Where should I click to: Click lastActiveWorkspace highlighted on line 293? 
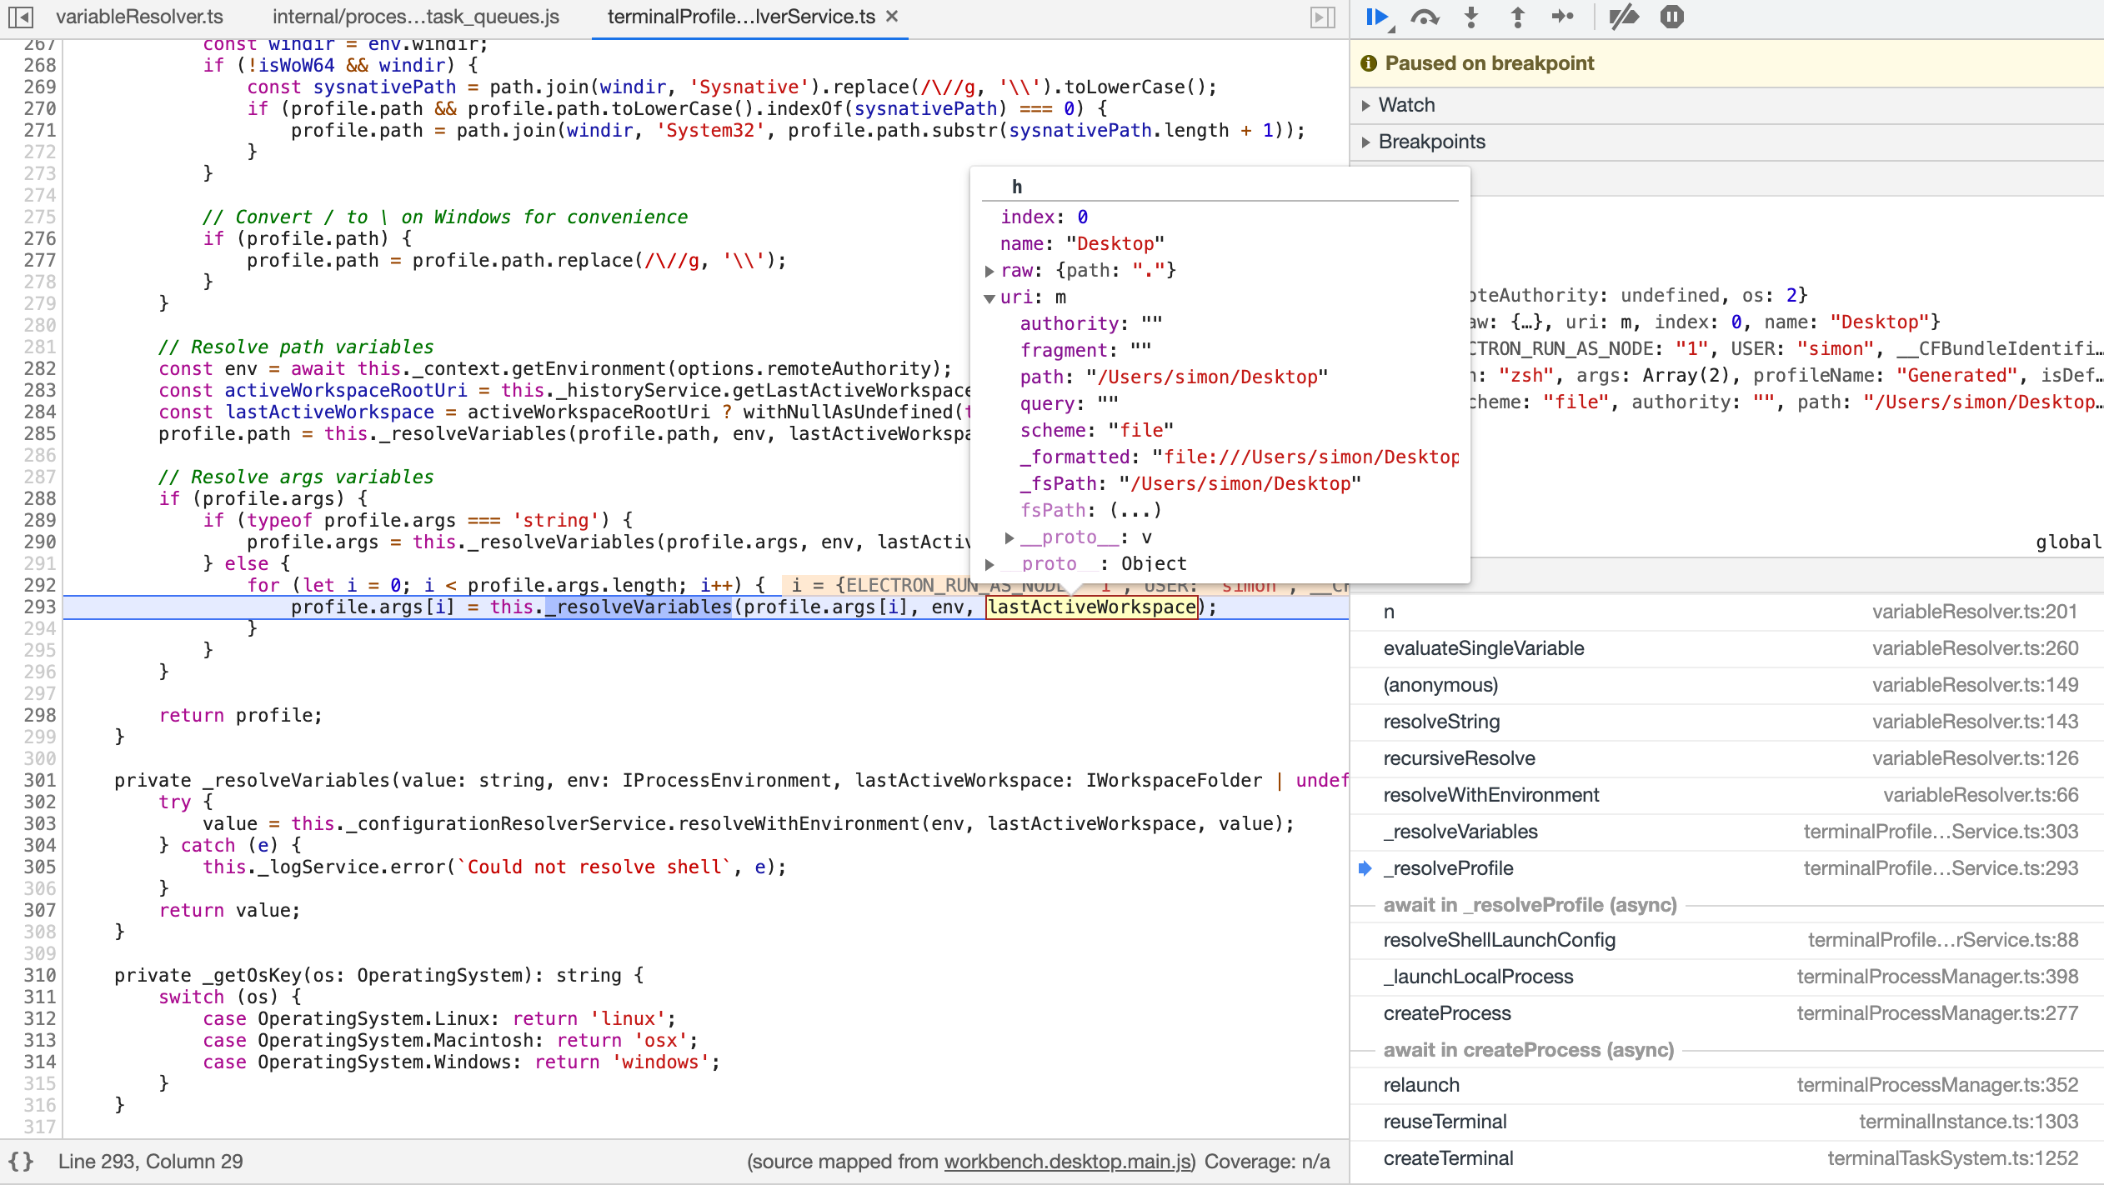pyautogui.click(x=1092, y=607)
